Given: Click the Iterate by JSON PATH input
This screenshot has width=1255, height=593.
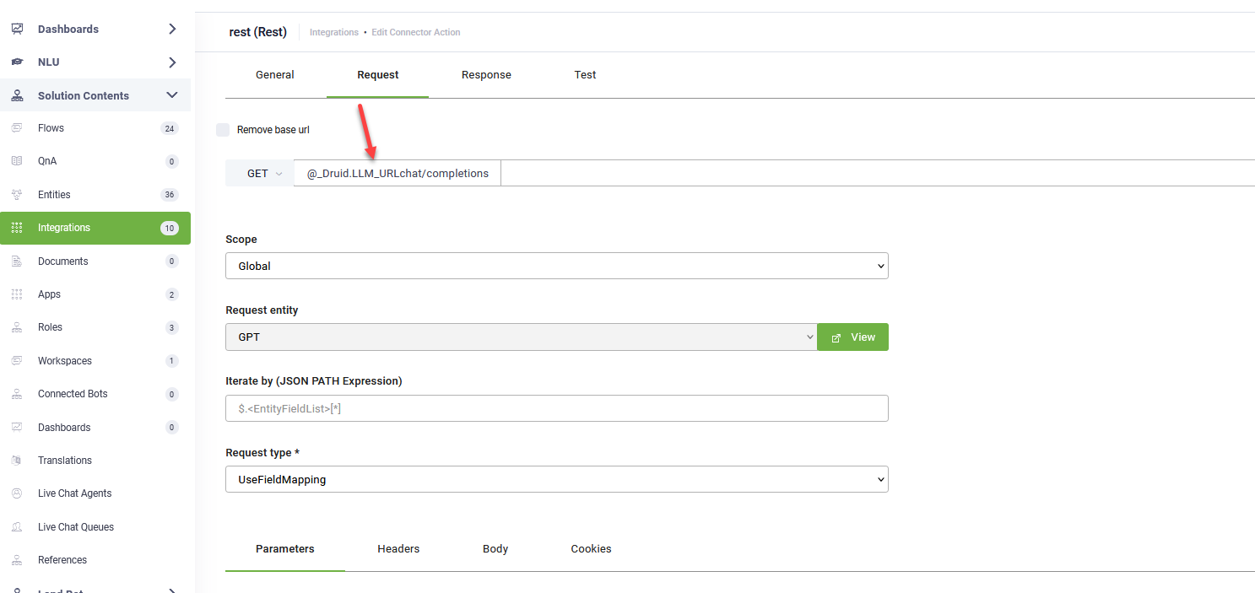Looking at the screenshot, I should point(557,408).
